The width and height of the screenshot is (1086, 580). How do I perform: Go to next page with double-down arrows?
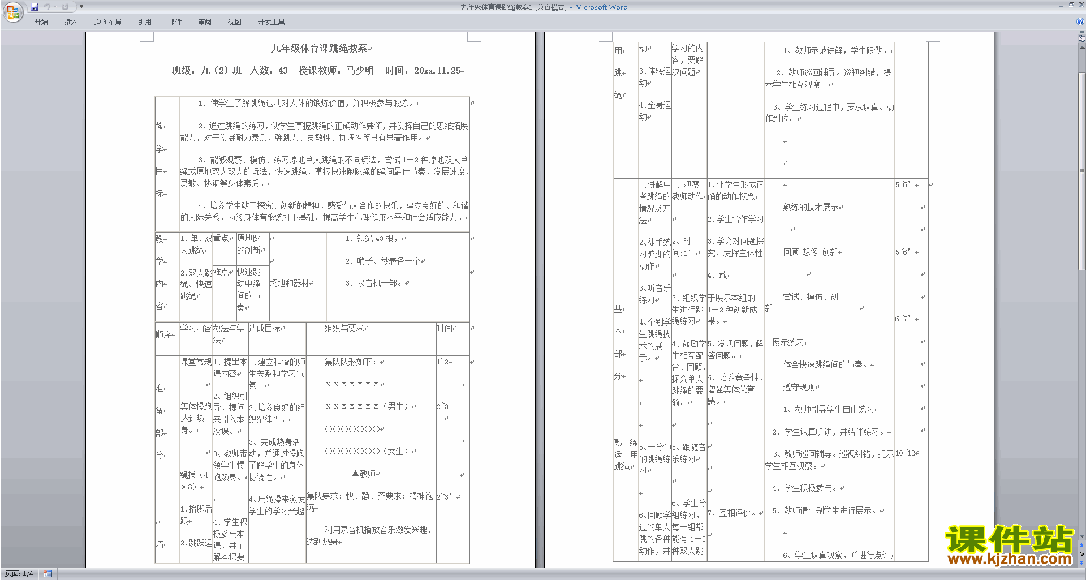[x=1081, y=562]
